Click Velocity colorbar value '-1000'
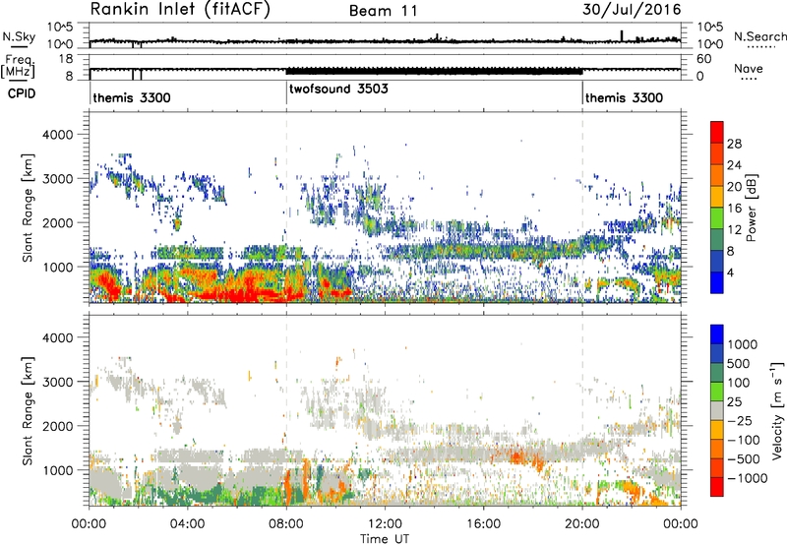Screen dimensions: 787x545 pos(747,478)
